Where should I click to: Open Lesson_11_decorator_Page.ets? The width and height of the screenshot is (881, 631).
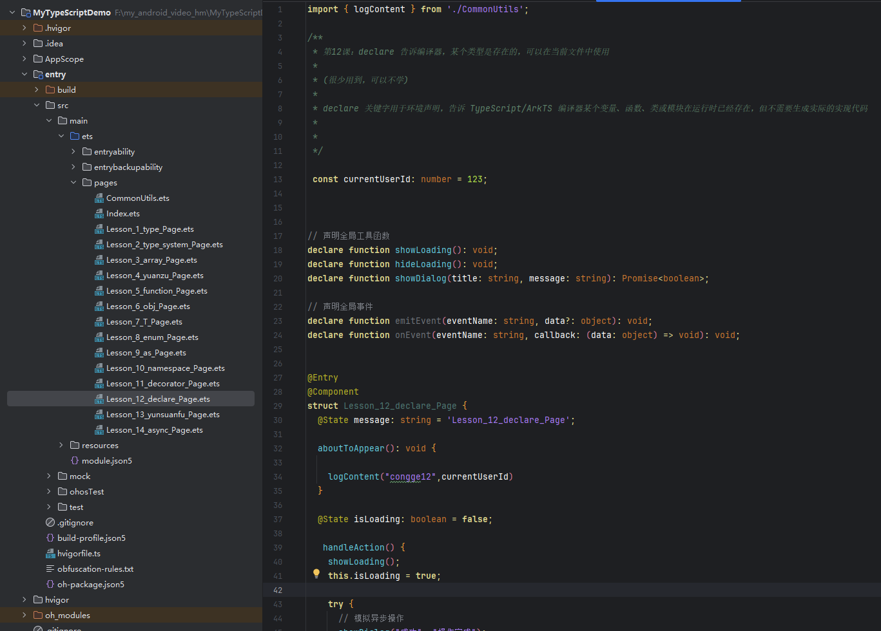click(163, 384)
